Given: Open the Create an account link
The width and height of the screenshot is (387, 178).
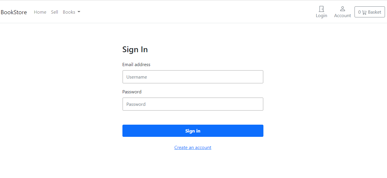Looking at the screenshot, I should tap(193, 147).
